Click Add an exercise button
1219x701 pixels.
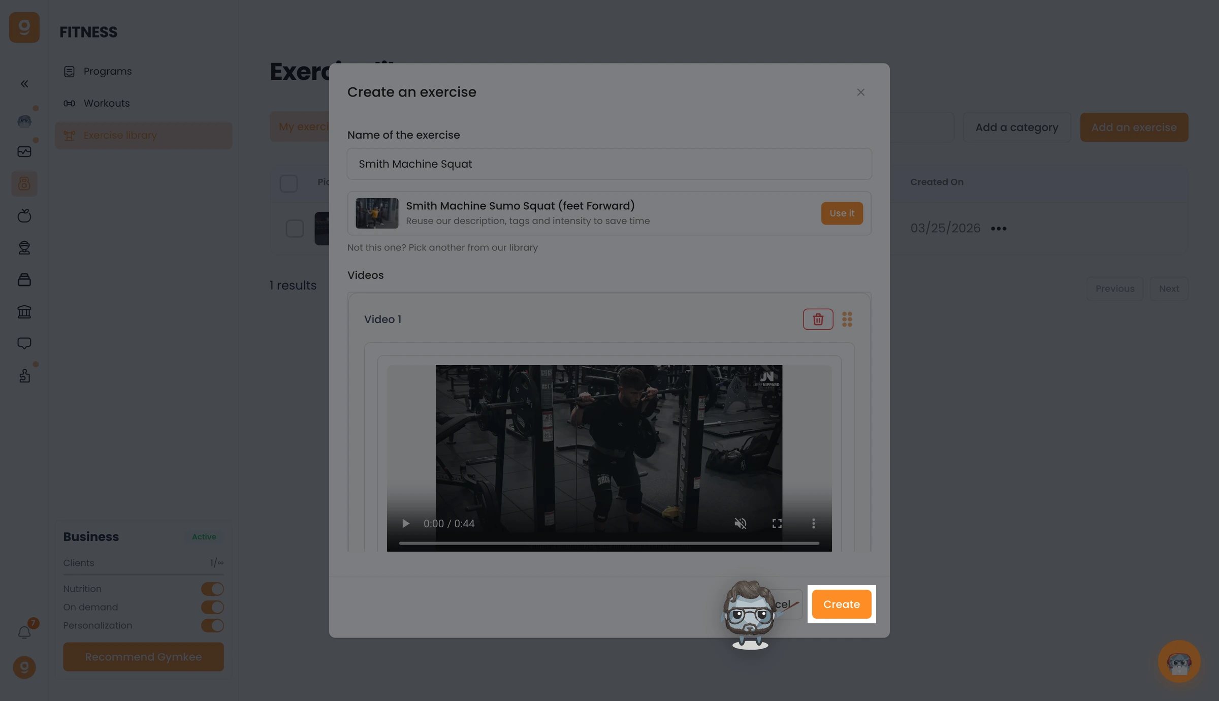pyautogui.click(x=1134, y=127)
